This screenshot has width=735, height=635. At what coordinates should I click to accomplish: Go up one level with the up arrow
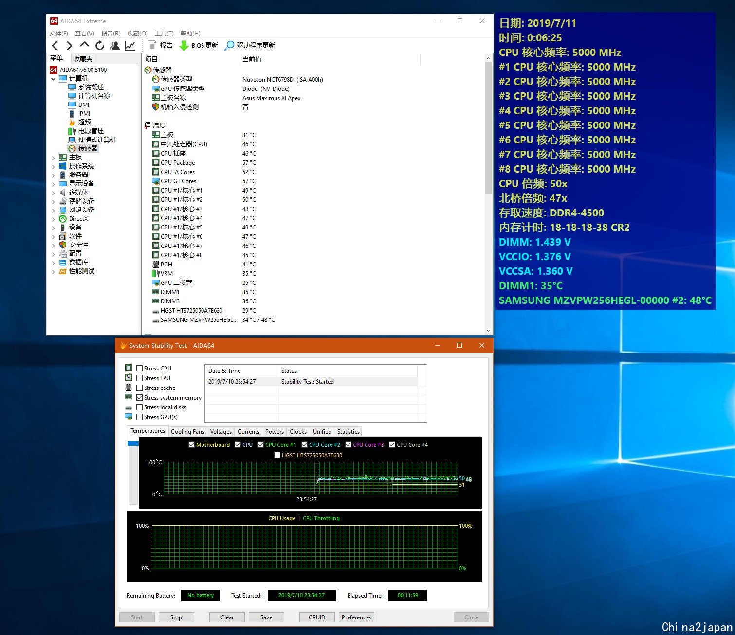pos(85,45)
